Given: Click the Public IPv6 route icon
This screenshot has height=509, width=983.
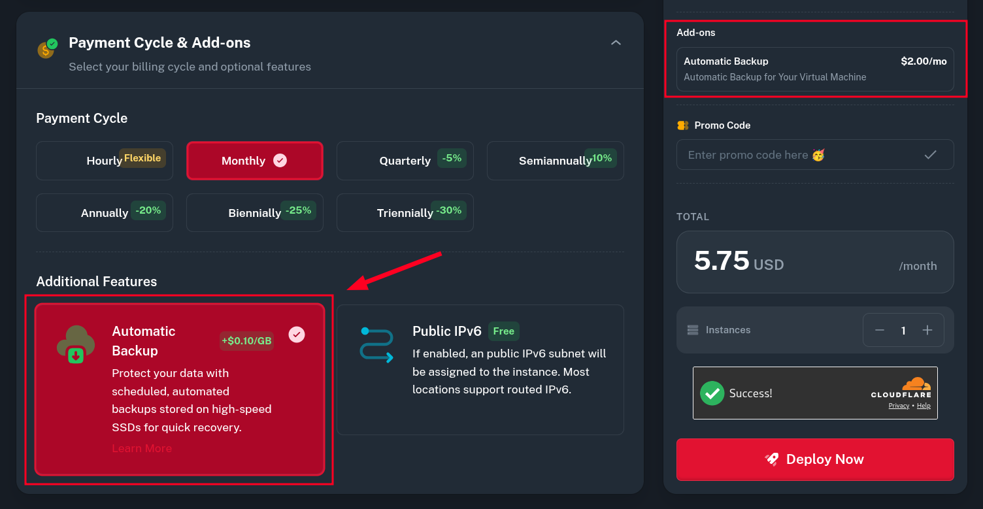Looking at the screenshot, I should pos(376,344).
